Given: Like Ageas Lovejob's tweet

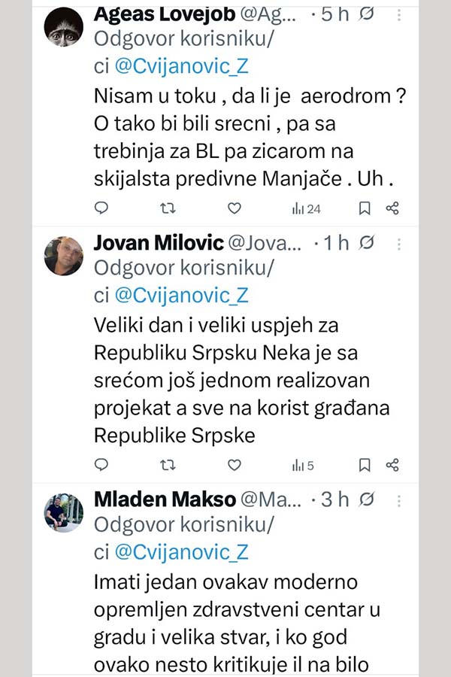Looking at the screenshot, I should (x=235, y=208).
